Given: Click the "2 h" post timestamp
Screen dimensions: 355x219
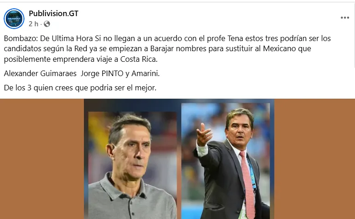Looking at the screenshot, I should click(34, 24).
